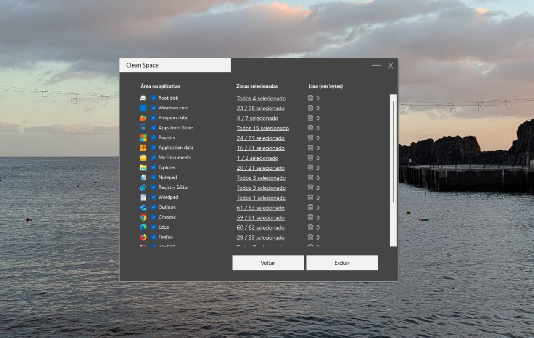Screen dimensions: 534x338
Task: Minimize the Clean Space window
Action: 376,66
